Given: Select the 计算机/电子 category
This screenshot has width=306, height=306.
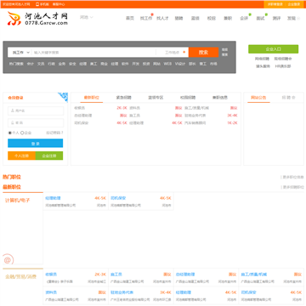Looking at the screenshot, I should pos(18,201).
